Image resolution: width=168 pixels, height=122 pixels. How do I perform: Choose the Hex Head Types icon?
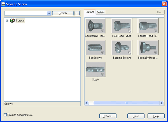122,26
